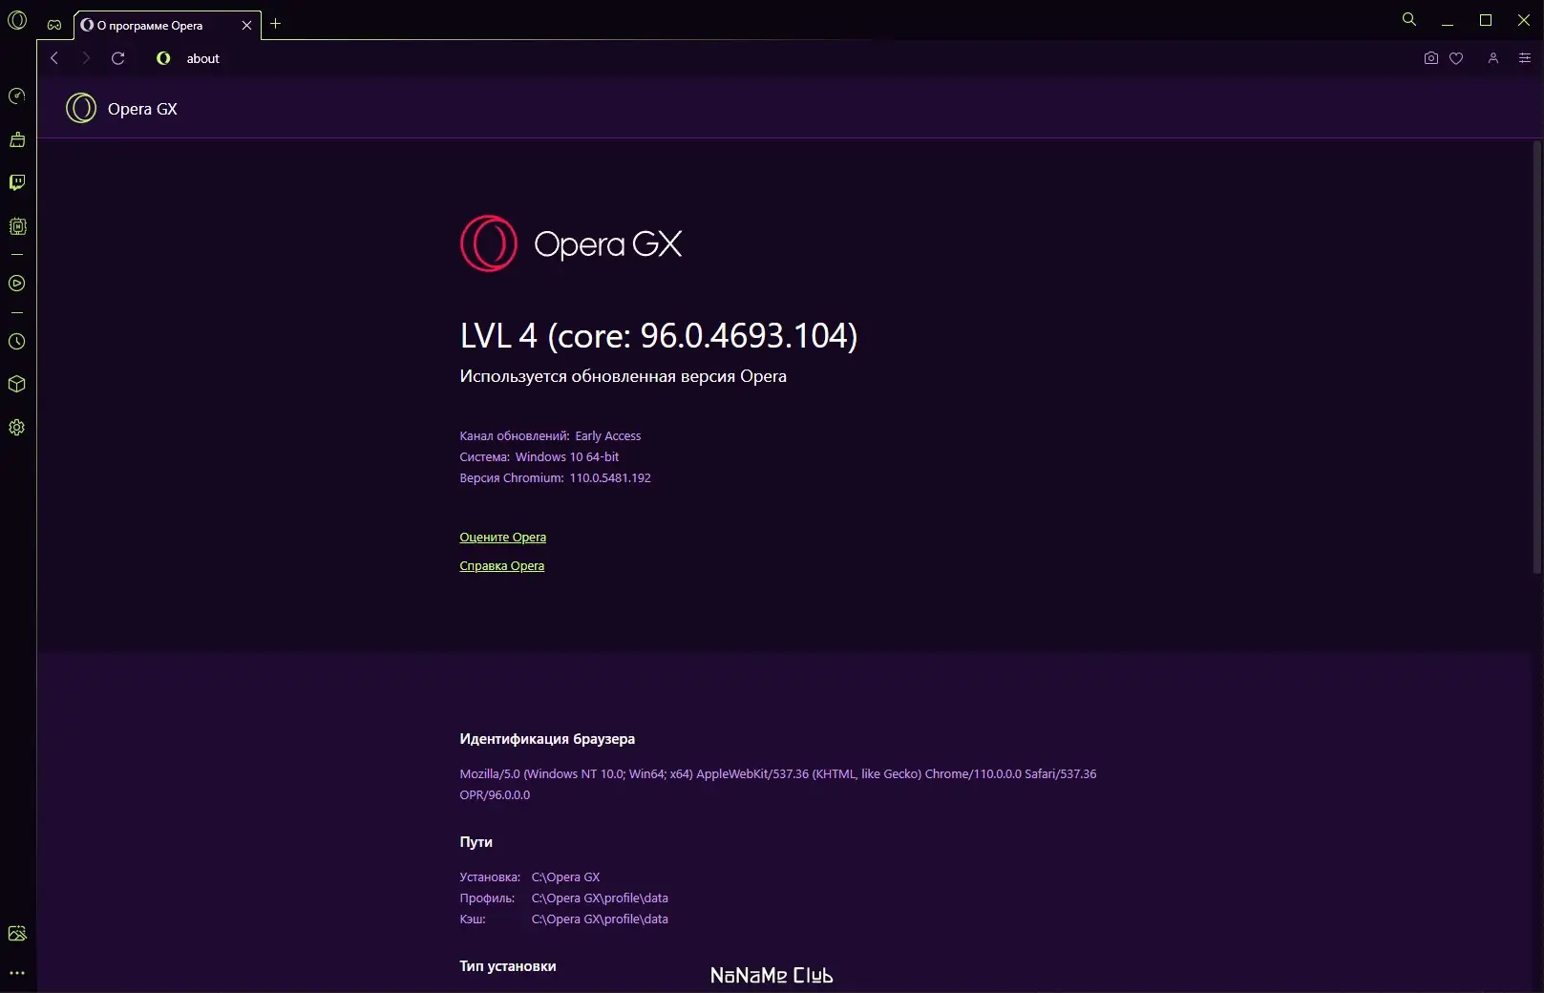Go forward to the next page
This screenshot has width=1544, height=993.
86,58
